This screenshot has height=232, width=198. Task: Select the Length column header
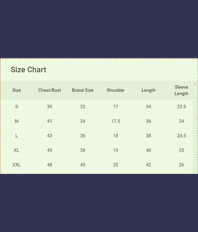click(x=148, y=90)
